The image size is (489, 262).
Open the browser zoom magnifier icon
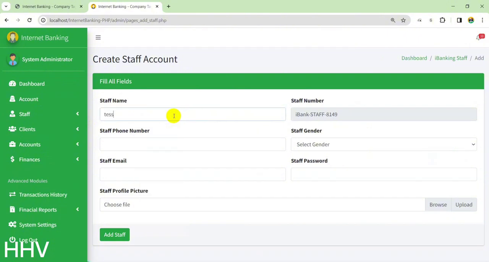click(x=393, y=20)
